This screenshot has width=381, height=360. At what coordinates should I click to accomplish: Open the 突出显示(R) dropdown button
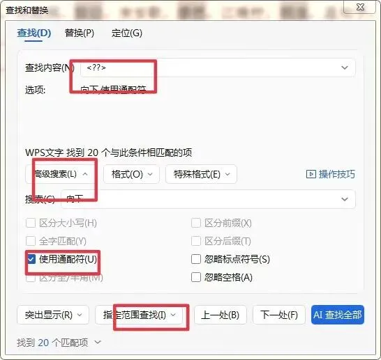tap(53, 315)
